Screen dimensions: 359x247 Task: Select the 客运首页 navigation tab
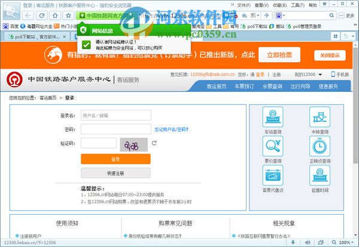[x=217, y=87]
